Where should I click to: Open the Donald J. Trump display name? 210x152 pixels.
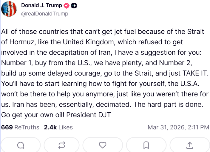41,6
